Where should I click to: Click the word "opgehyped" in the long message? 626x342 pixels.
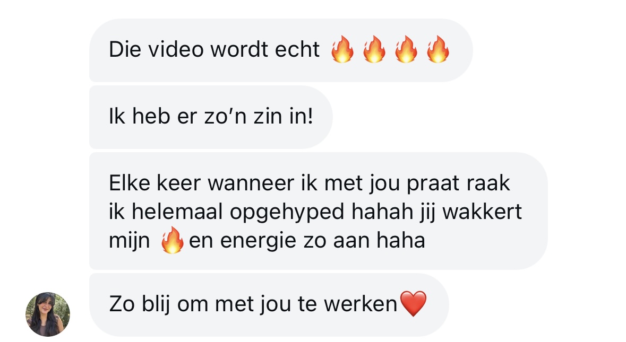[x=287, y=212]
